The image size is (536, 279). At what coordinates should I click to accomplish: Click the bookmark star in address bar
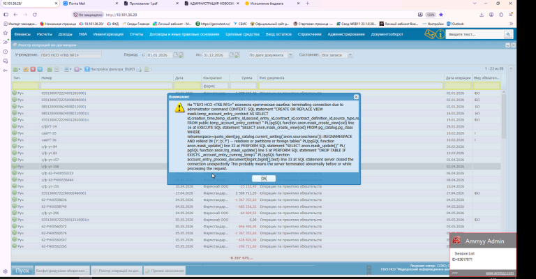click(441, 15)
